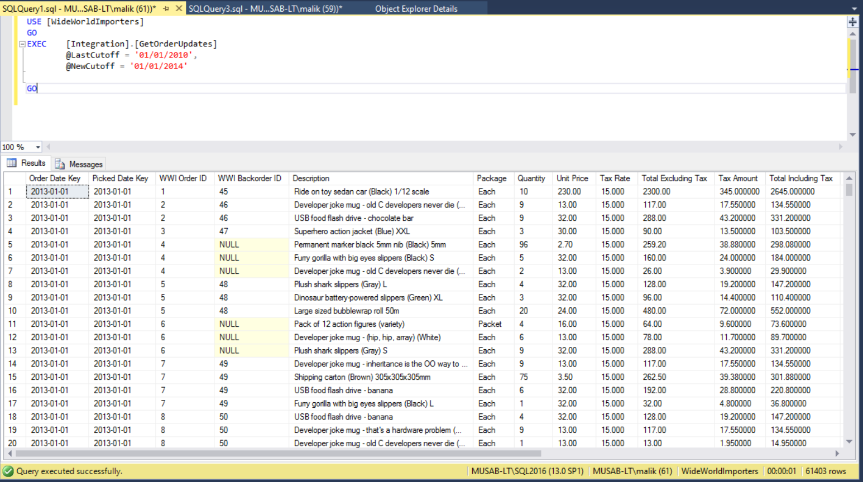
Task: Click the results grid scroll-down arrow
Action: coord(849,441)
